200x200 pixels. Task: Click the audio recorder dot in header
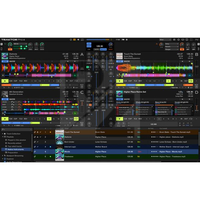click(x=127, y=40)
